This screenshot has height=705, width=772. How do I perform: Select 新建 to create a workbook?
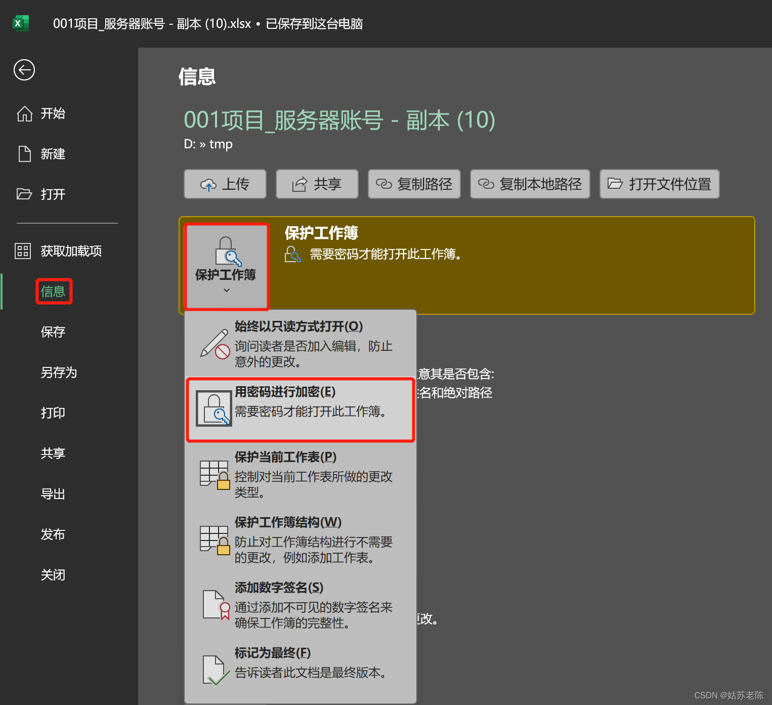[x=53, y=154]
